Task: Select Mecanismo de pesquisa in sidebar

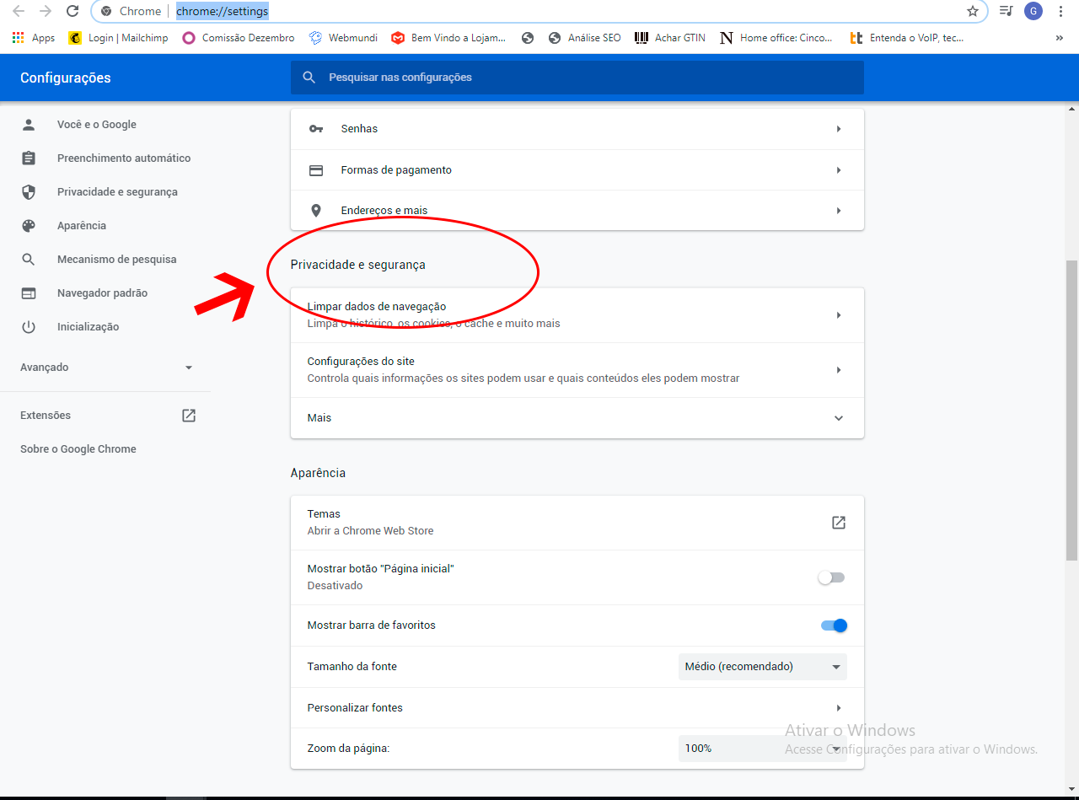Action: [116, 260]
